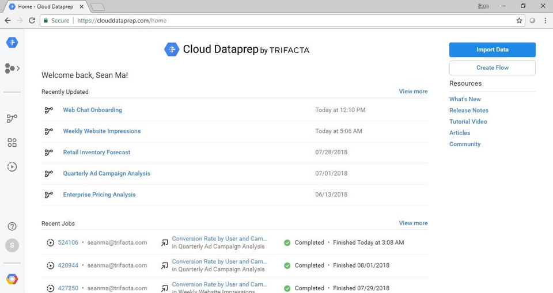Click the output icon in job 524106 row
This screenshot has height=293, width=553.
[165, 242]
